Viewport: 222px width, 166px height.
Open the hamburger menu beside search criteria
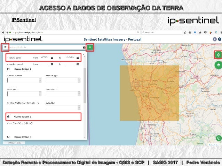coord(5,47)
